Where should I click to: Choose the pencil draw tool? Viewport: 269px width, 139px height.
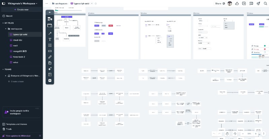50,57
